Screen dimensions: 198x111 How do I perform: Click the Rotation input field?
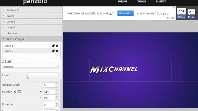click(49, 105)
